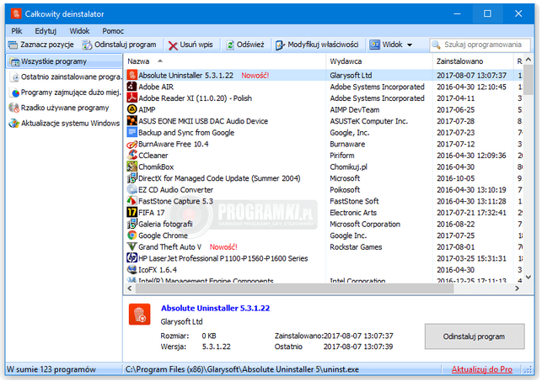
Task: Open the Edytuj menu
Action: (46, 31)
